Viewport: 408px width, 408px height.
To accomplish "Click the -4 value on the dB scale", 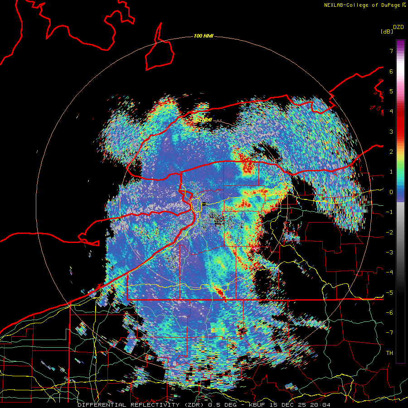I will click(x=389, y=272).
